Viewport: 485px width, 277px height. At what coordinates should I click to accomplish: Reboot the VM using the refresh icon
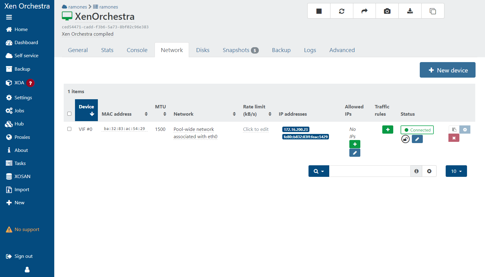(342, 11)
